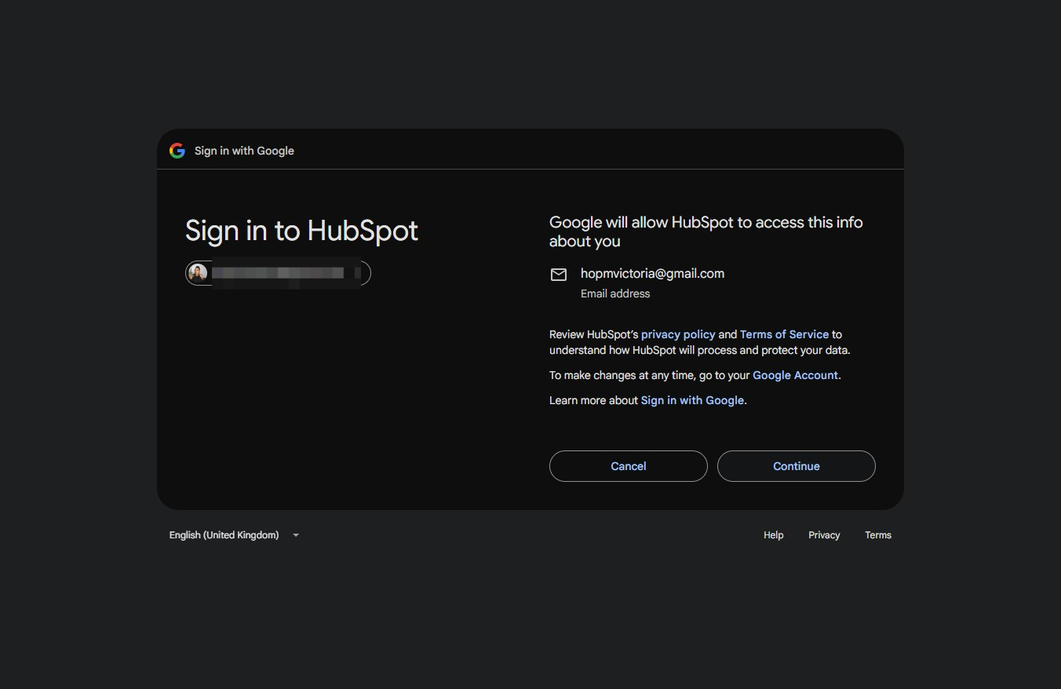
Task: Open HubSpot's privacy policy link
Action: tap(678, 334)
